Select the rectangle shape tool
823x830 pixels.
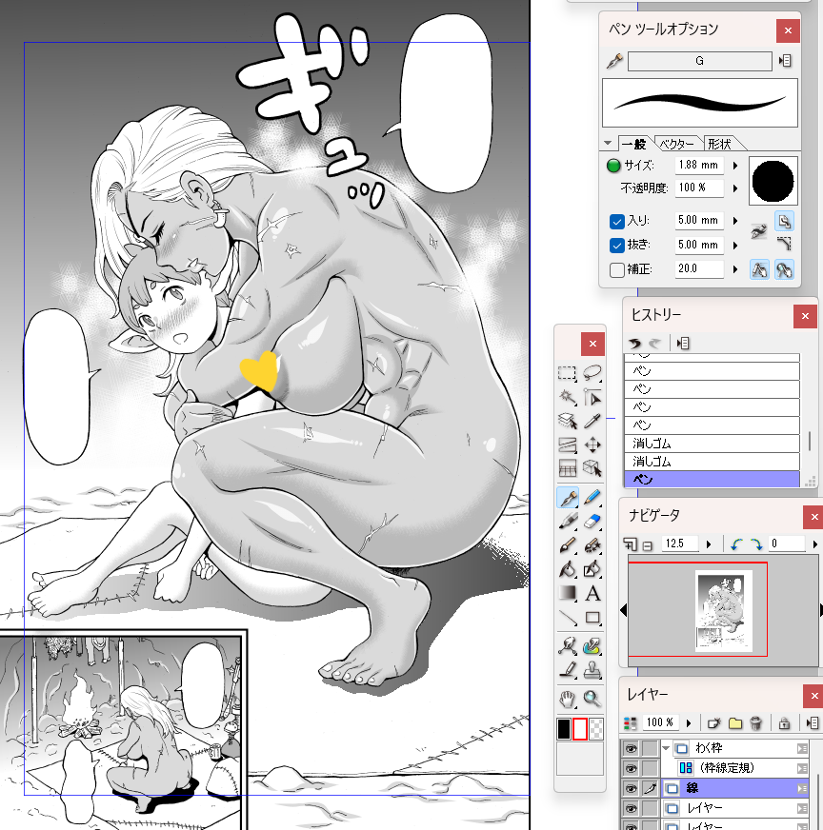(592, 617)
